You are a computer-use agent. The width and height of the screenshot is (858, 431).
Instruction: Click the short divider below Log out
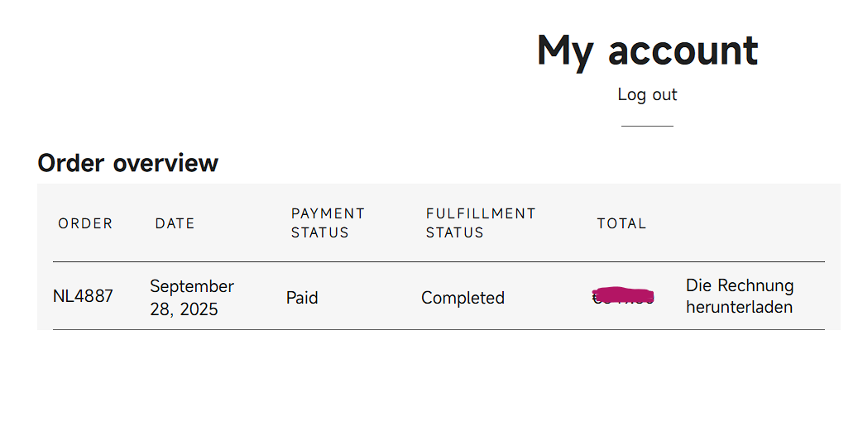(x=647, y=126)
